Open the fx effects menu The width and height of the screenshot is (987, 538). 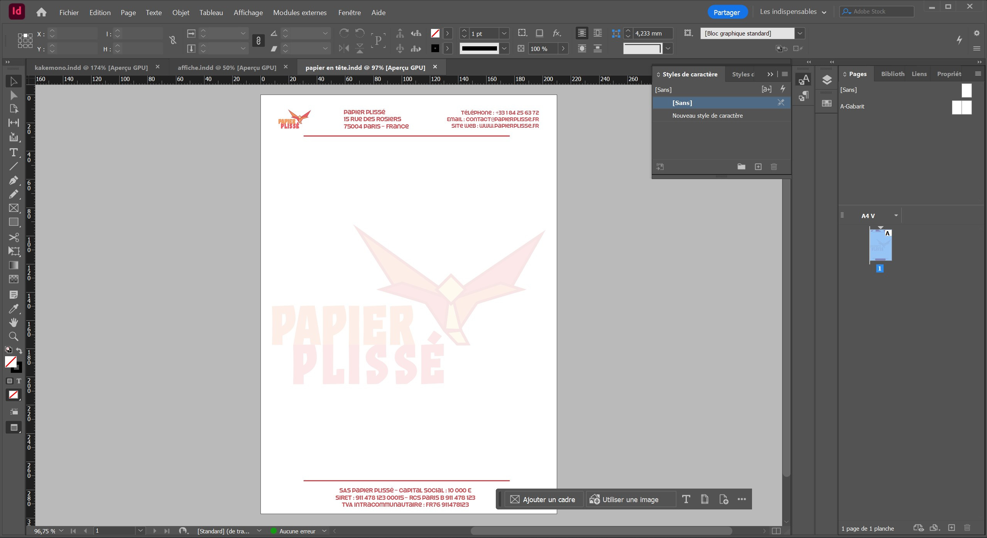pos(557,33)
